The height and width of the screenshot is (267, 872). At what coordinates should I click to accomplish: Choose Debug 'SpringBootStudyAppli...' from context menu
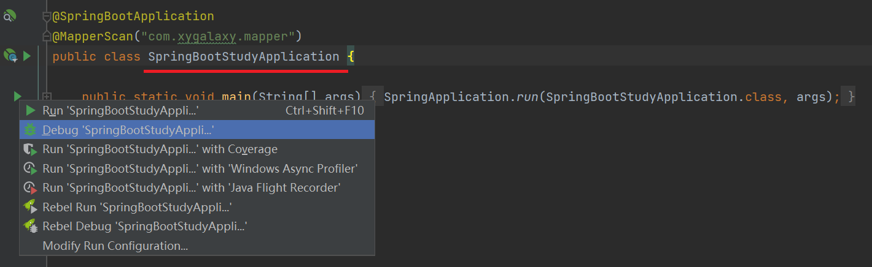point(128,130)
